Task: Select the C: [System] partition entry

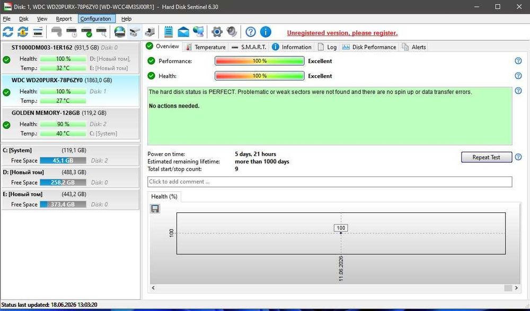Action: (x=70, y=155)
